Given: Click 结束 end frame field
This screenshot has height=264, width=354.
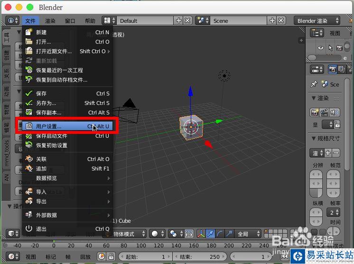Looking at the screenshot, I should [x=200, y=257].
